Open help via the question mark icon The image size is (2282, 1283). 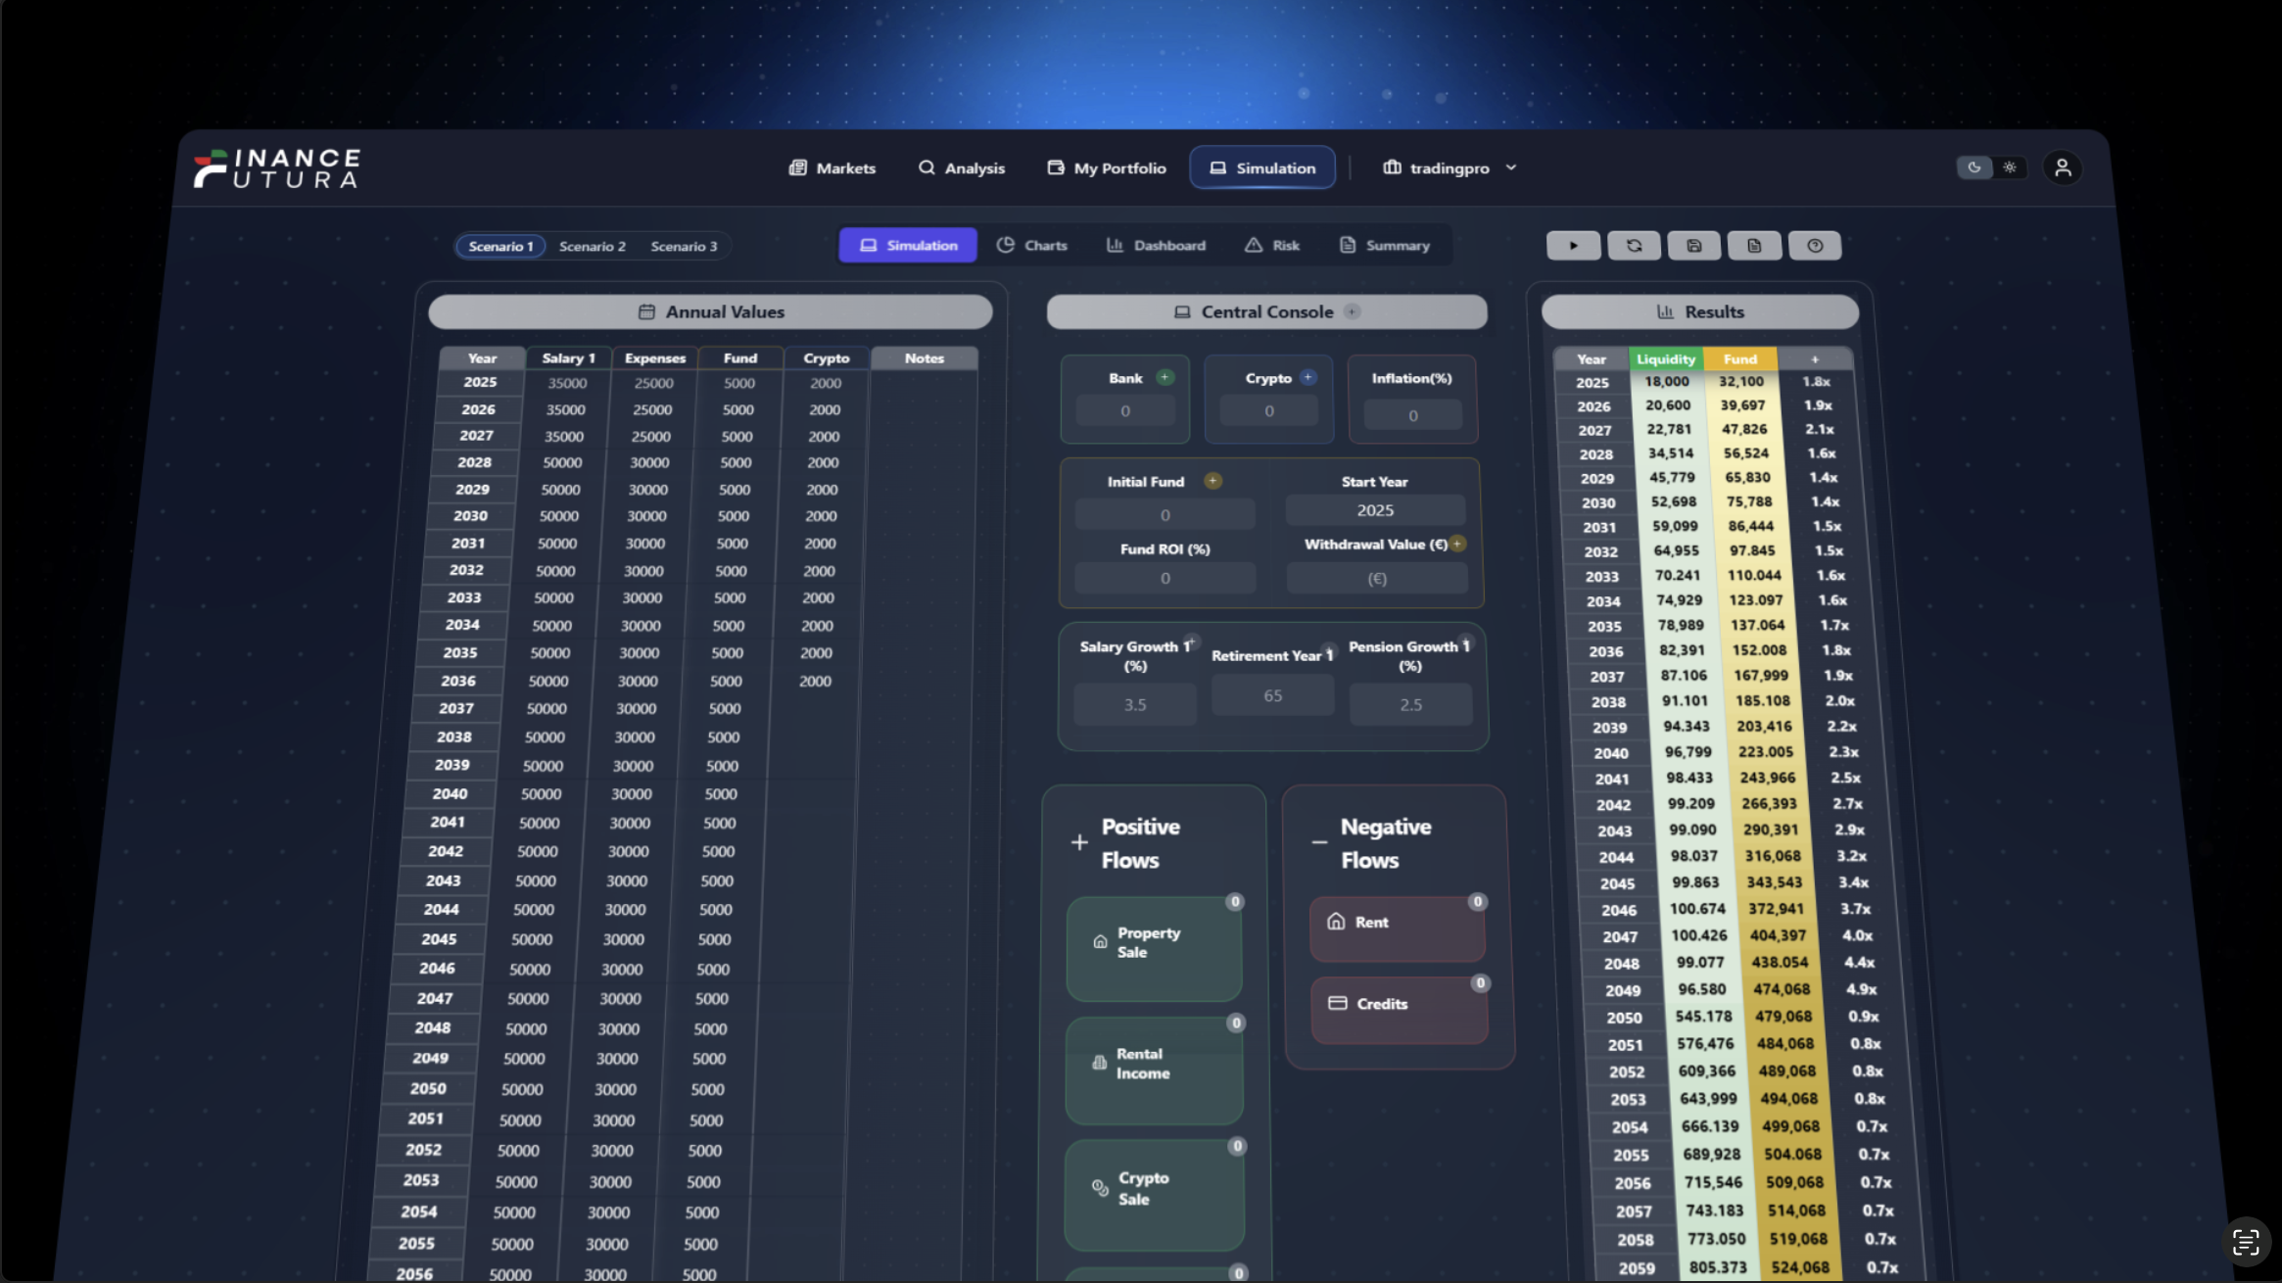point(1815,246)
